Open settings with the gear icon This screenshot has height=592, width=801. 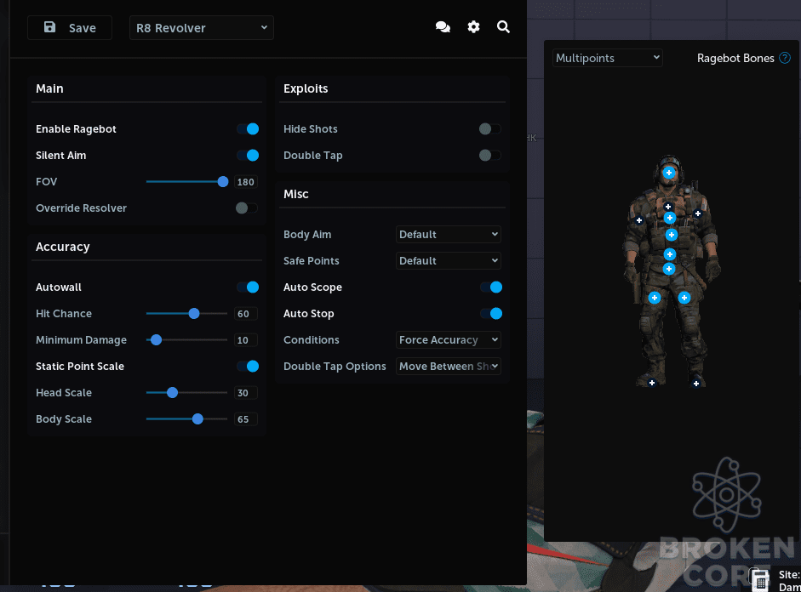coord(473,27)
